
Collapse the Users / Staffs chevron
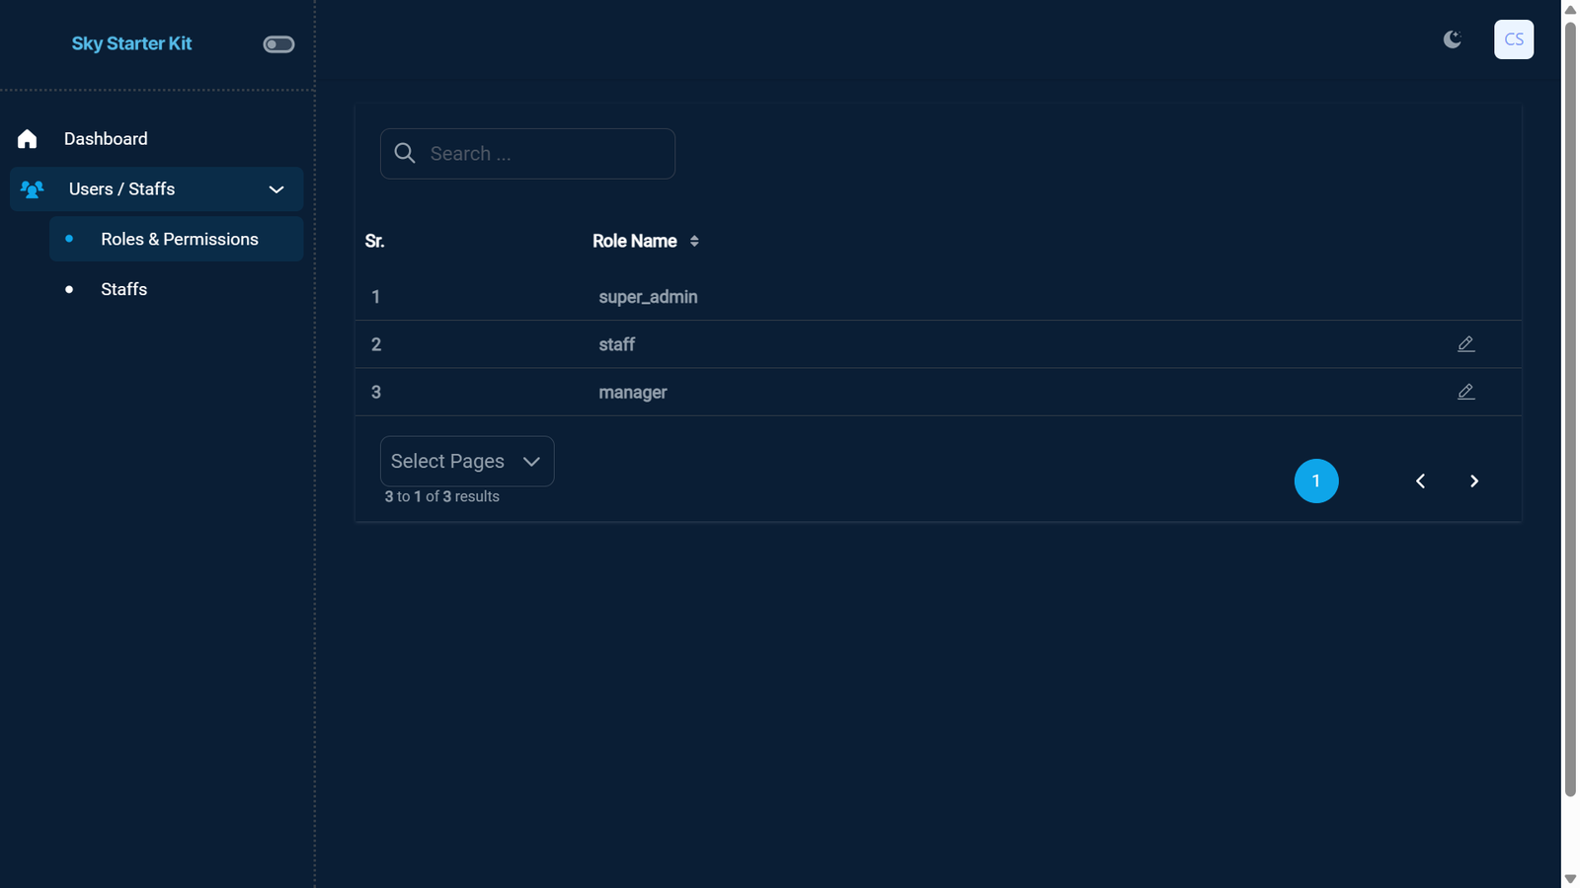pyautogui.click(x=276, y=189)
